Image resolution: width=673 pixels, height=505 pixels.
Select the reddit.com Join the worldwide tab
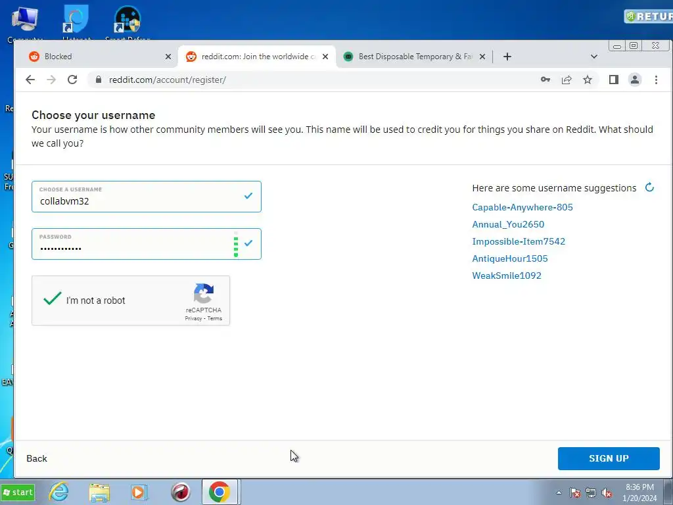(x=257, y=57)
